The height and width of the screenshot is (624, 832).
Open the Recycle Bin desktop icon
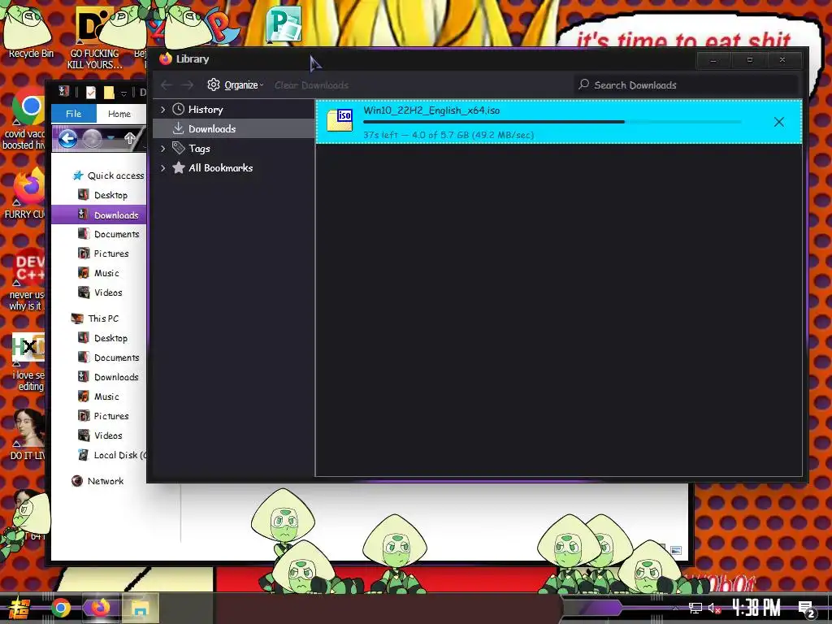click(x=30, y=32)
